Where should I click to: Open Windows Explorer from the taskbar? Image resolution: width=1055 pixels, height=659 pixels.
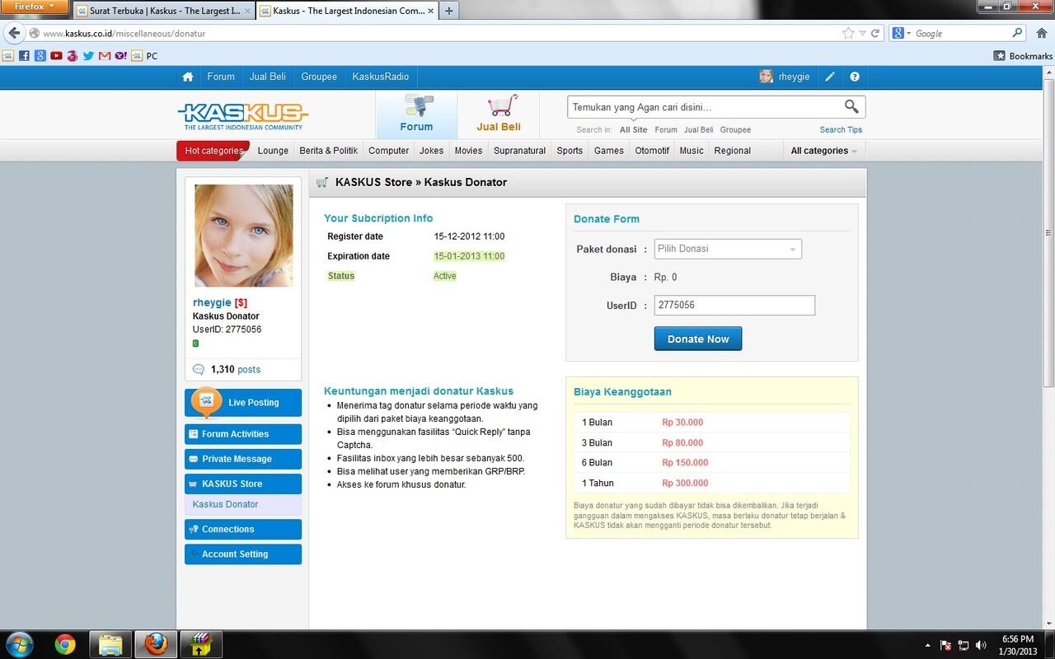(110, 643)
